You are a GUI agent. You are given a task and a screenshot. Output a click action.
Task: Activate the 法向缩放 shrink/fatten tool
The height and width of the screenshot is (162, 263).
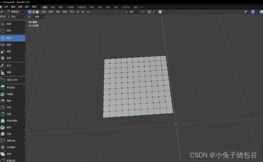(13, 147)
